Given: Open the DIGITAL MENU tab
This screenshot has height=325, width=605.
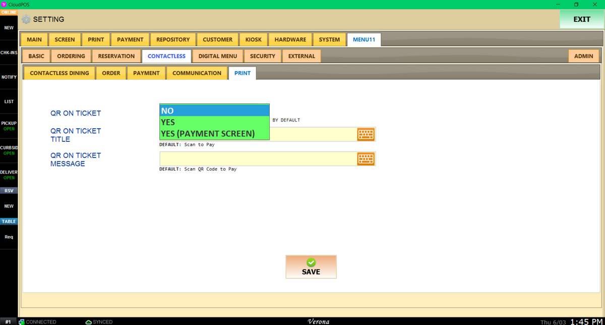Looking at the screenshot, I should (218, 56).
